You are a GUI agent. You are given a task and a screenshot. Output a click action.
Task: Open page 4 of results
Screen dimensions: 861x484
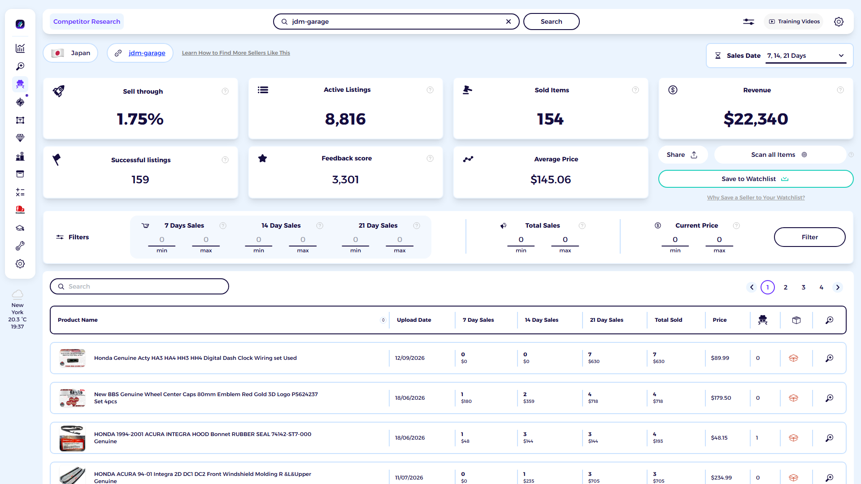[822, 287]
